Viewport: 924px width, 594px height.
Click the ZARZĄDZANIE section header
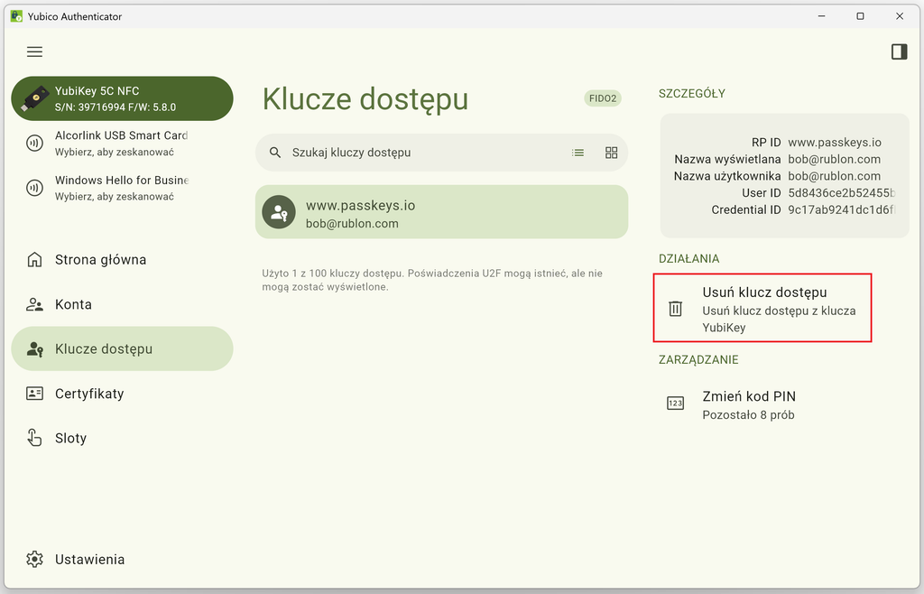tap(698, 359)
